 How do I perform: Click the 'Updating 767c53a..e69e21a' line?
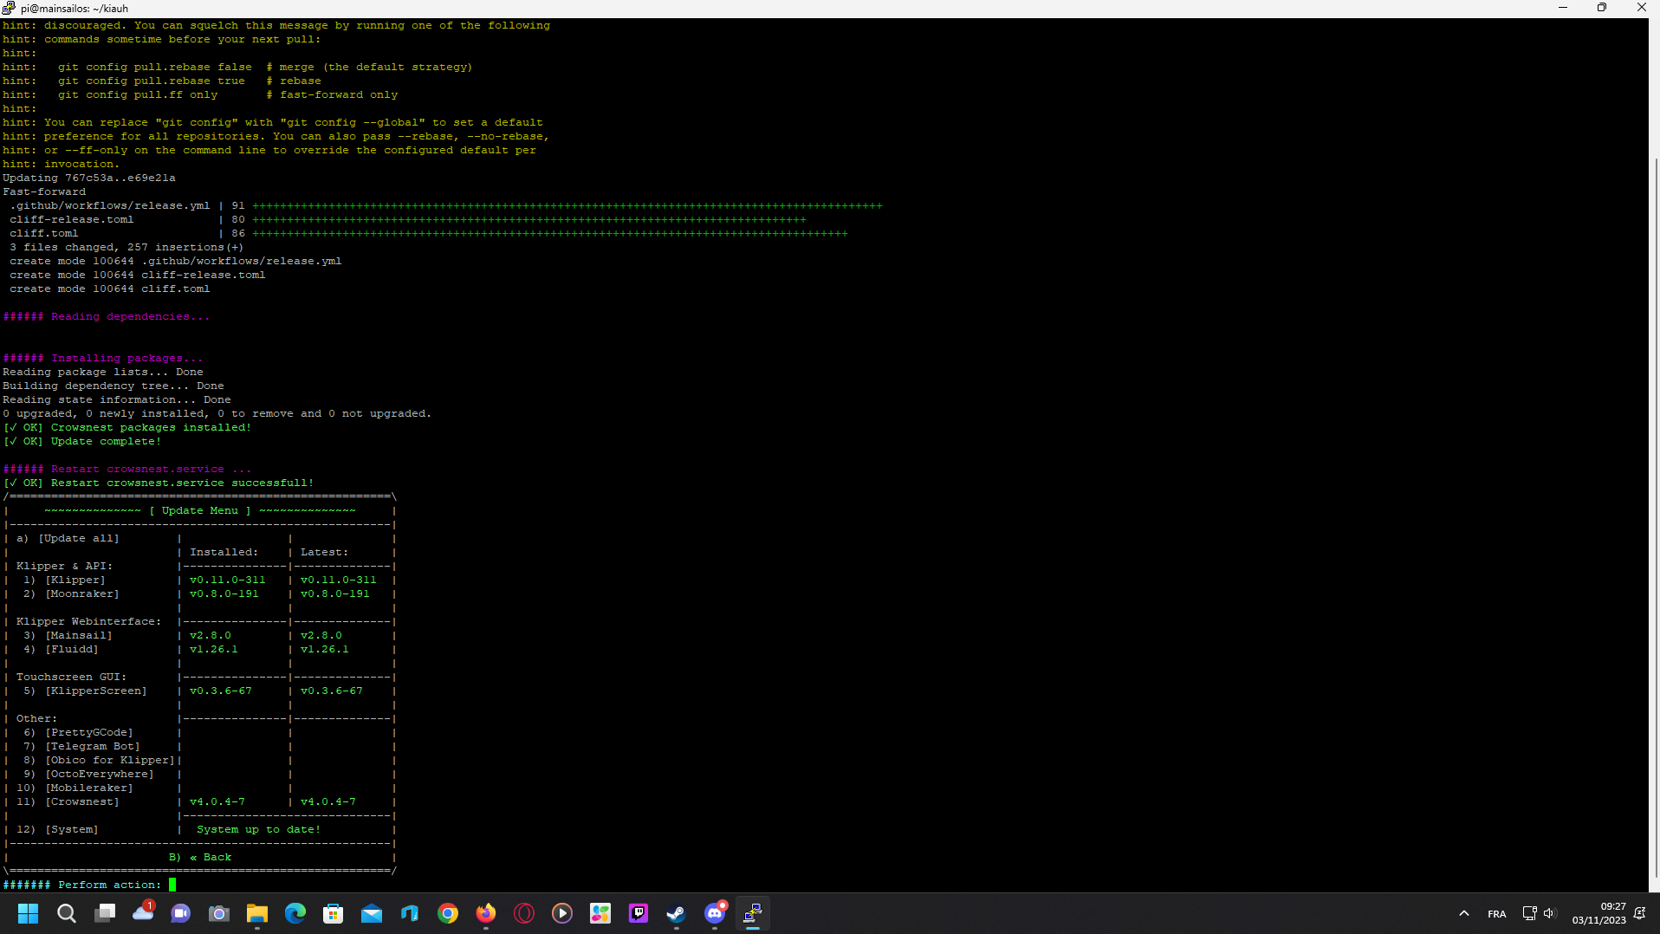[x=89, y=178]
